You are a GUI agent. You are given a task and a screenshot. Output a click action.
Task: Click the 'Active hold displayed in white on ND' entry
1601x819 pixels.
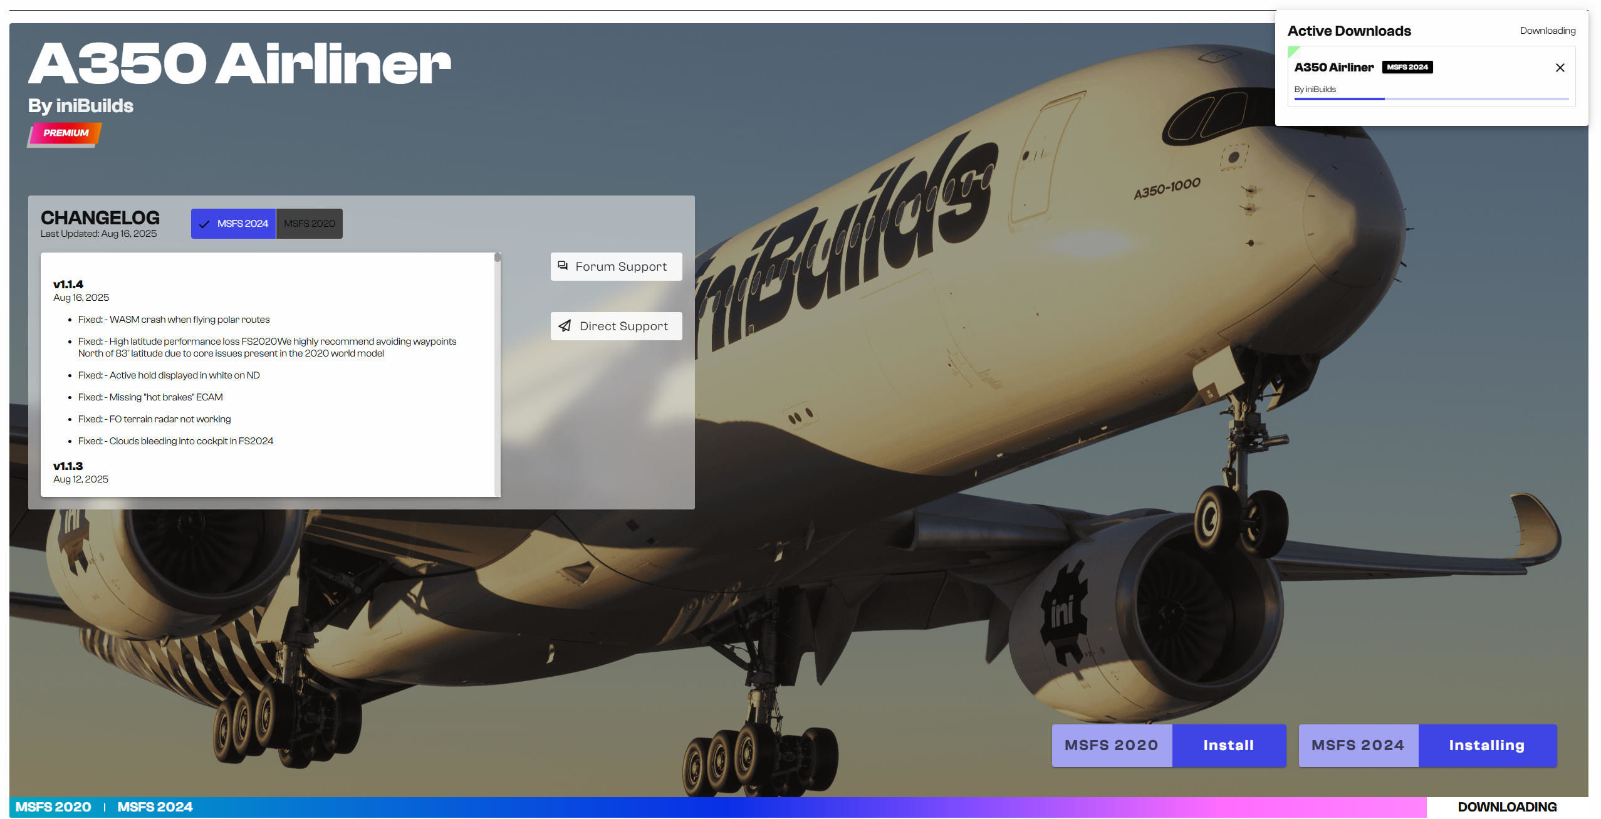tap(169, 375)
